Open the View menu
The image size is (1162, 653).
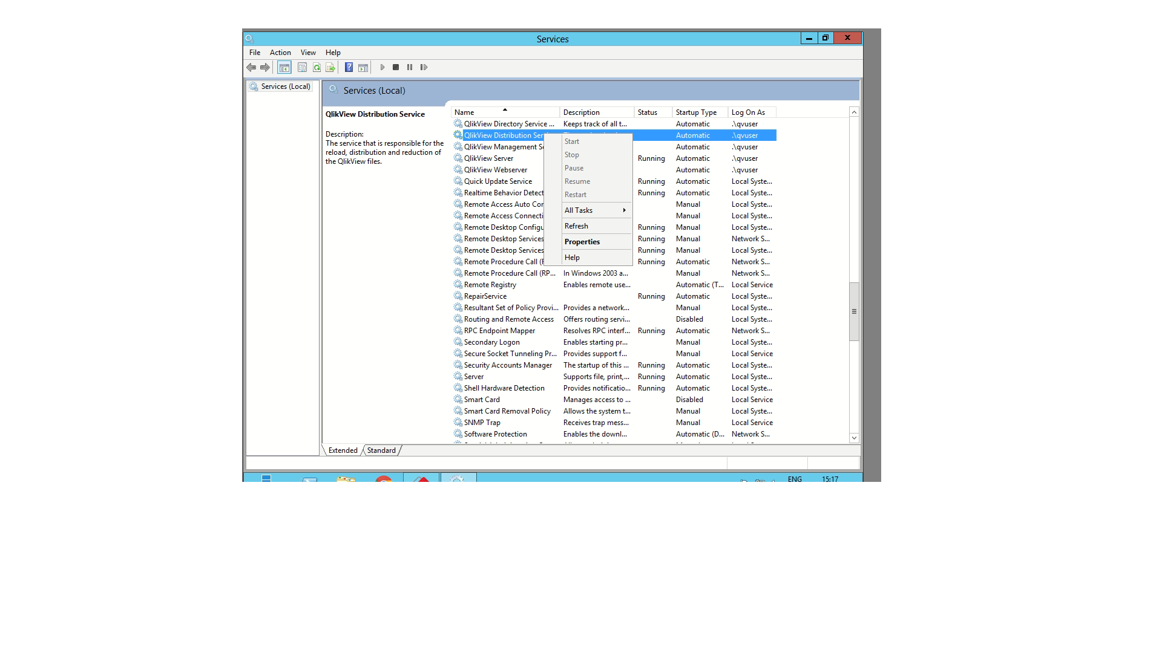pos(308,53)
